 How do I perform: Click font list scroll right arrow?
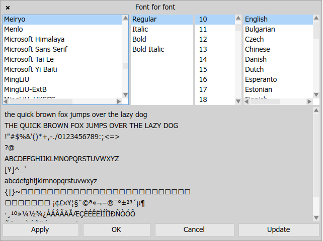[x=119, y=101]
